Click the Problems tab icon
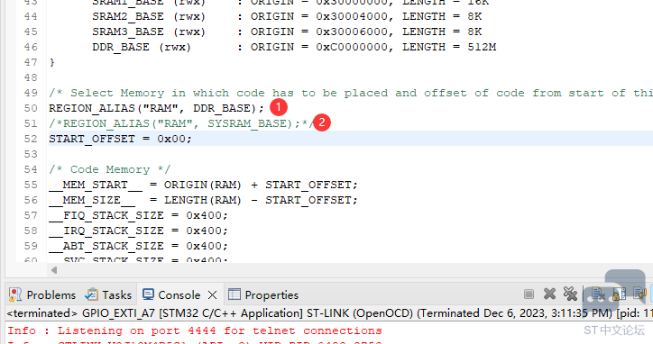 pos(15,294)
